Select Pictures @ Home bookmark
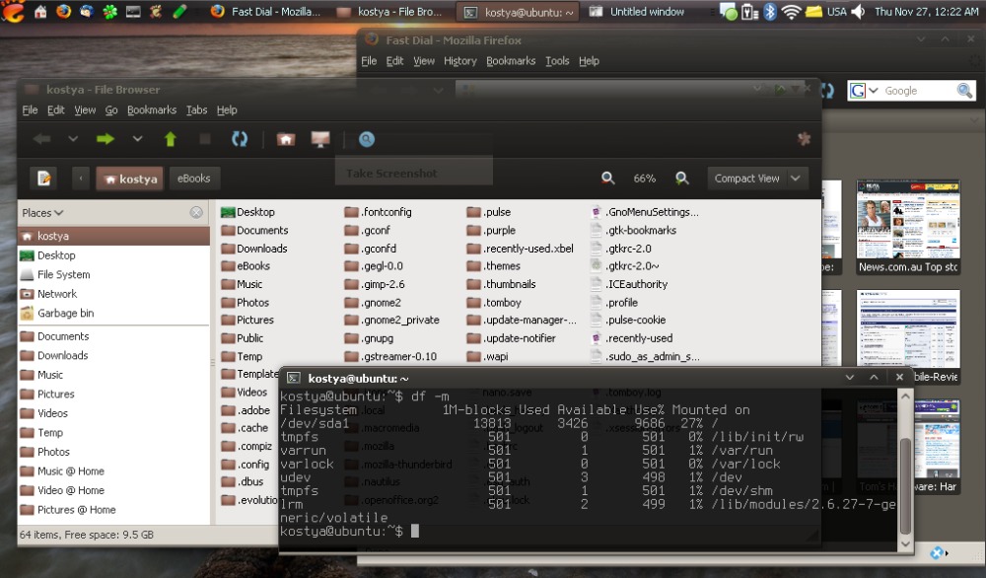The image size is (986, 578). click(x=113, y=510)
